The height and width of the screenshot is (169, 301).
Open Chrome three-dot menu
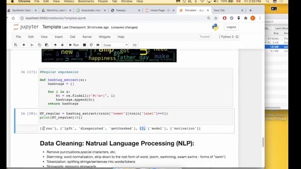coord(260,18)
